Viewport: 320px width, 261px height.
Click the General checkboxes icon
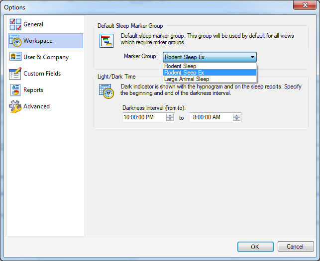(x=15, y=24)
